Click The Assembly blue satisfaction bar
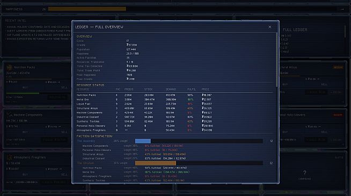This screenshot has height=196, width=351. [x=143, y=141]
